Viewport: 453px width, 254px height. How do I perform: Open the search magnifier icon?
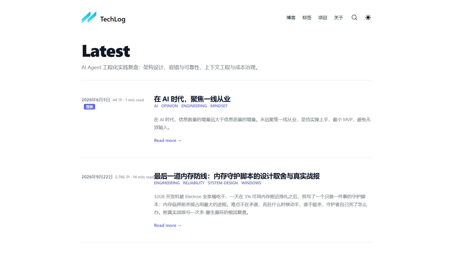pos(354,17)
